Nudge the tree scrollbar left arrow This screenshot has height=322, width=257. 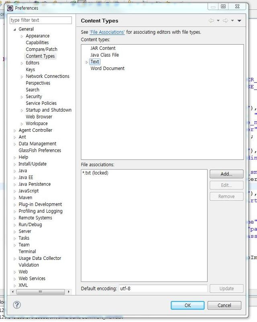tap(13, 291)
